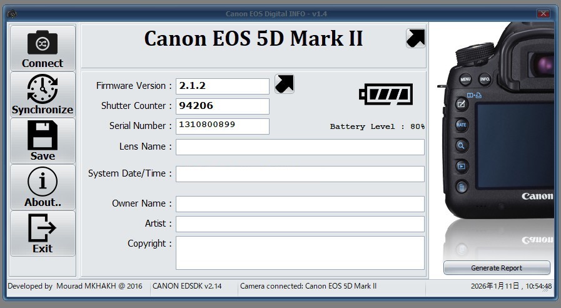This screenshot has height=308, width=561.
Task: Click the 'CANON EDSDK v2.14' status entry
Action: (x=187, y=286)
